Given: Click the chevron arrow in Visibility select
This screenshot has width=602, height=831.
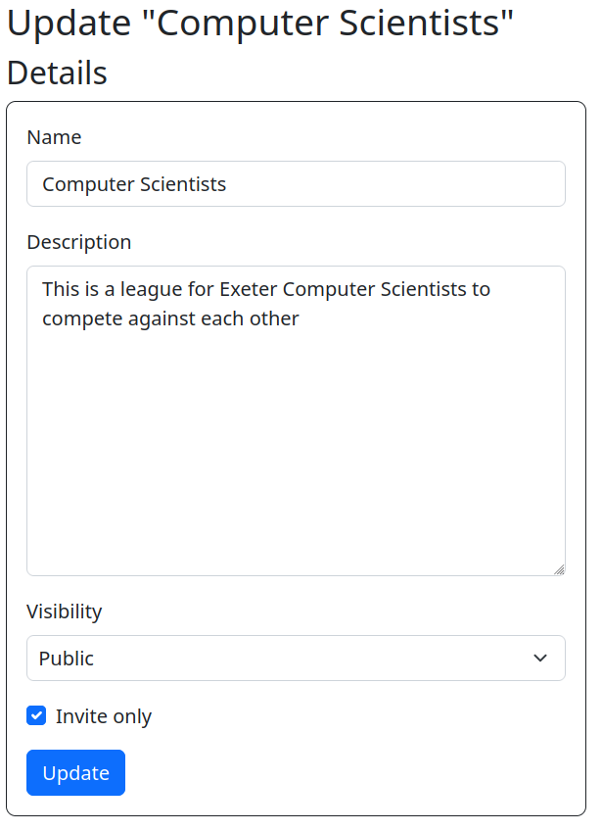Looking at the screenshot, I should [x=540, y=659].
